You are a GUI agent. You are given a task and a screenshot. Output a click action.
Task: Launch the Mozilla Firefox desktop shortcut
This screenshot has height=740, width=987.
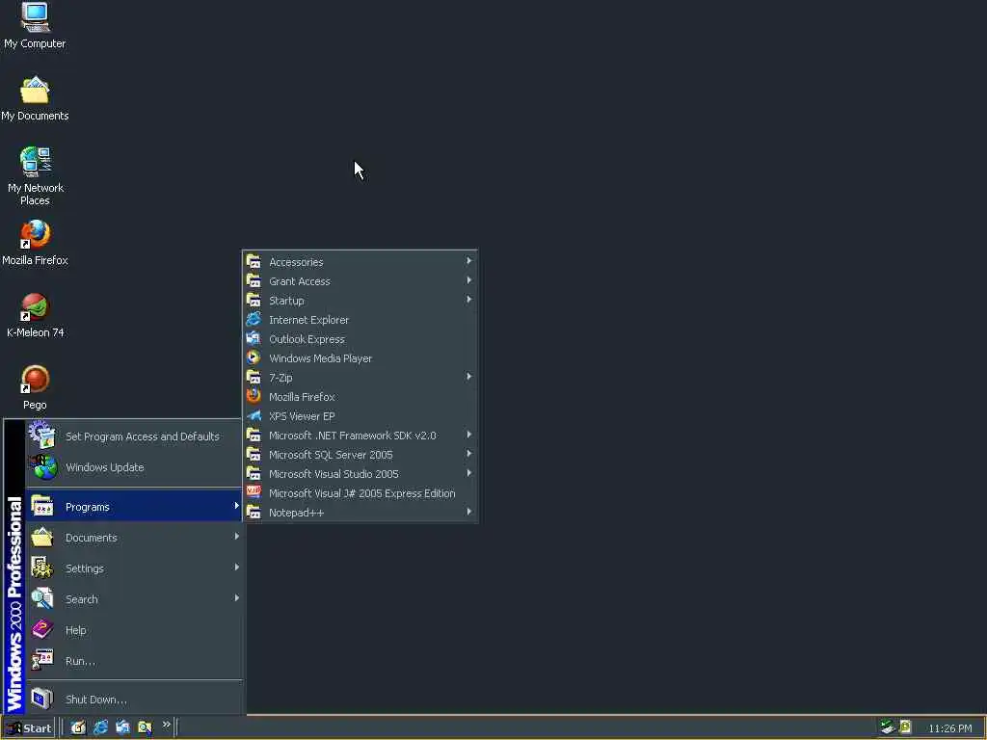coord(35,243)
